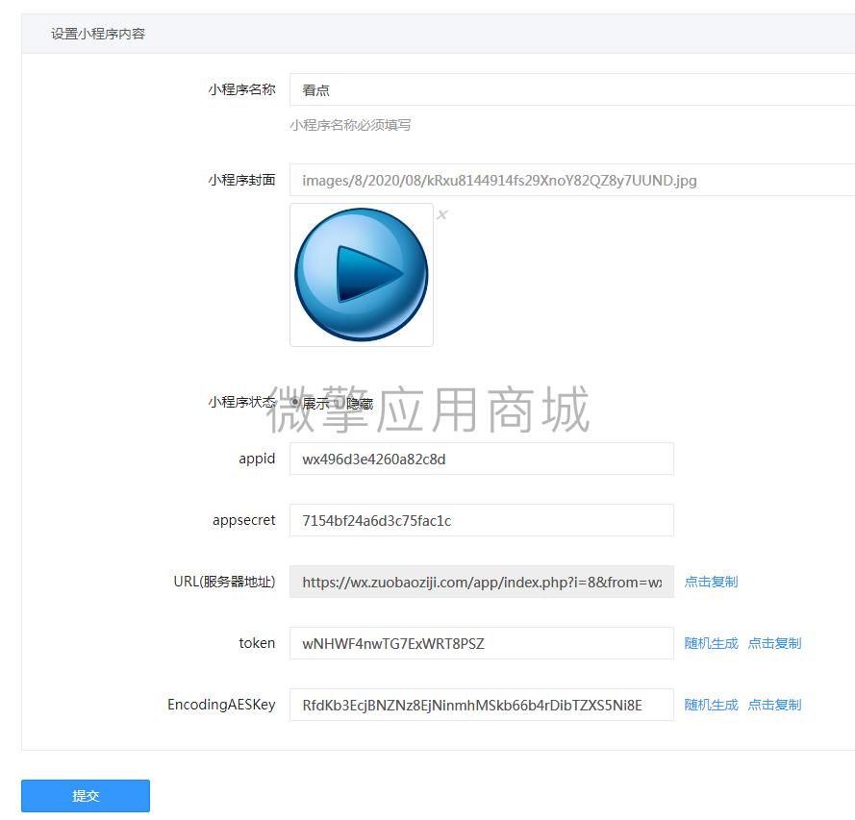The width and height of the screenshot is (855, 820).
Task: Click 随机生成 next to EncodingAESKey
Action: point(711,705)
